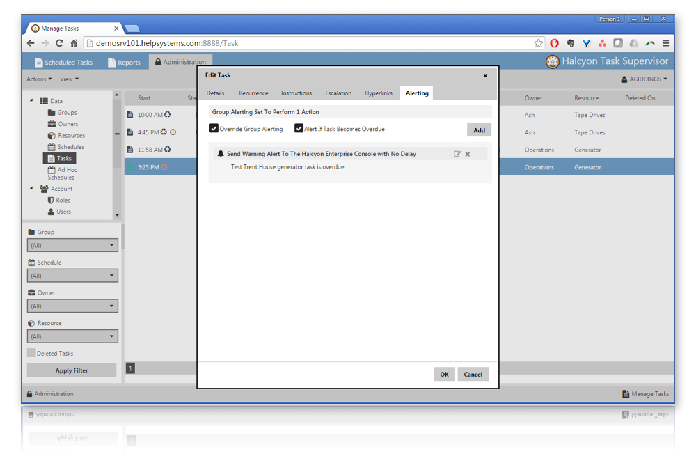Open Resources in the Data tree
Viewport: 696px width, 470px height.
click(66, 136)
